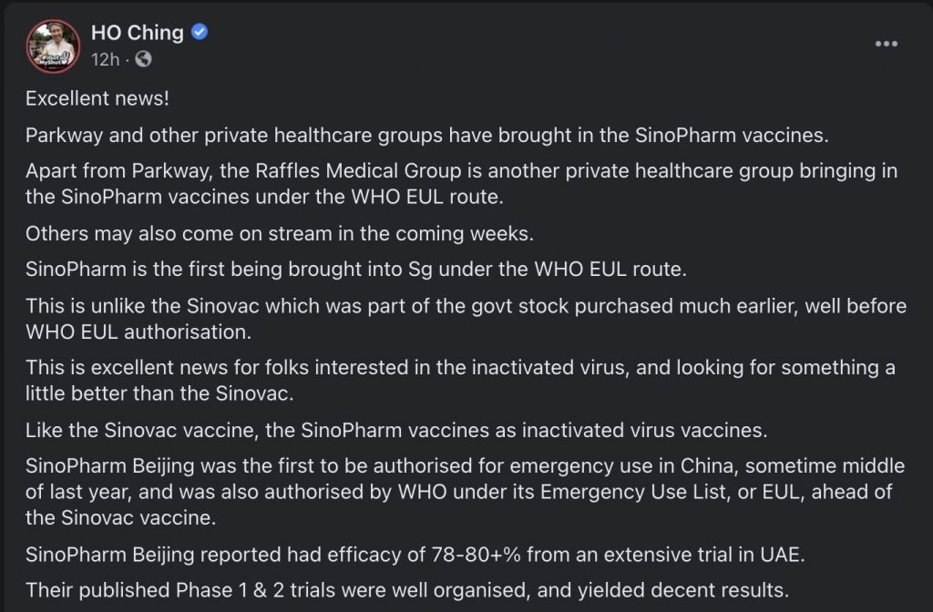Click the globe public audience icon
The height and width of the screenshot is (612, 933).
pyautogui.click(x=143, y=59)
